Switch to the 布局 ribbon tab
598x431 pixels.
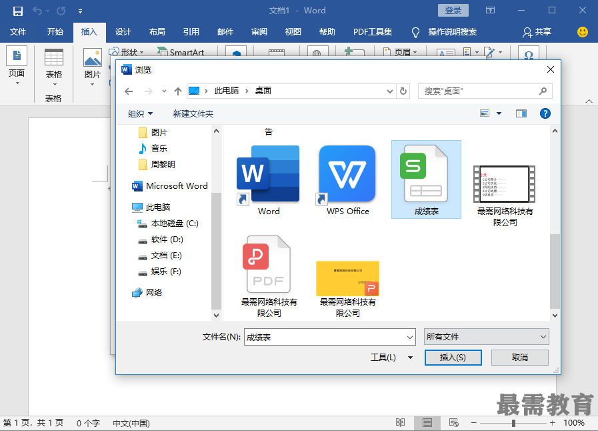point(157,31)
